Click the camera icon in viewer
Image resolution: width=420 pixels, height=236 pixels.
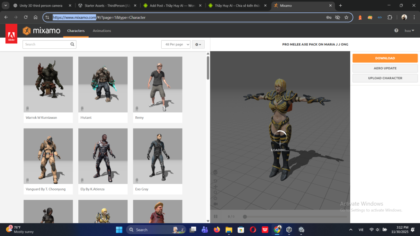[x=216, y=204]
